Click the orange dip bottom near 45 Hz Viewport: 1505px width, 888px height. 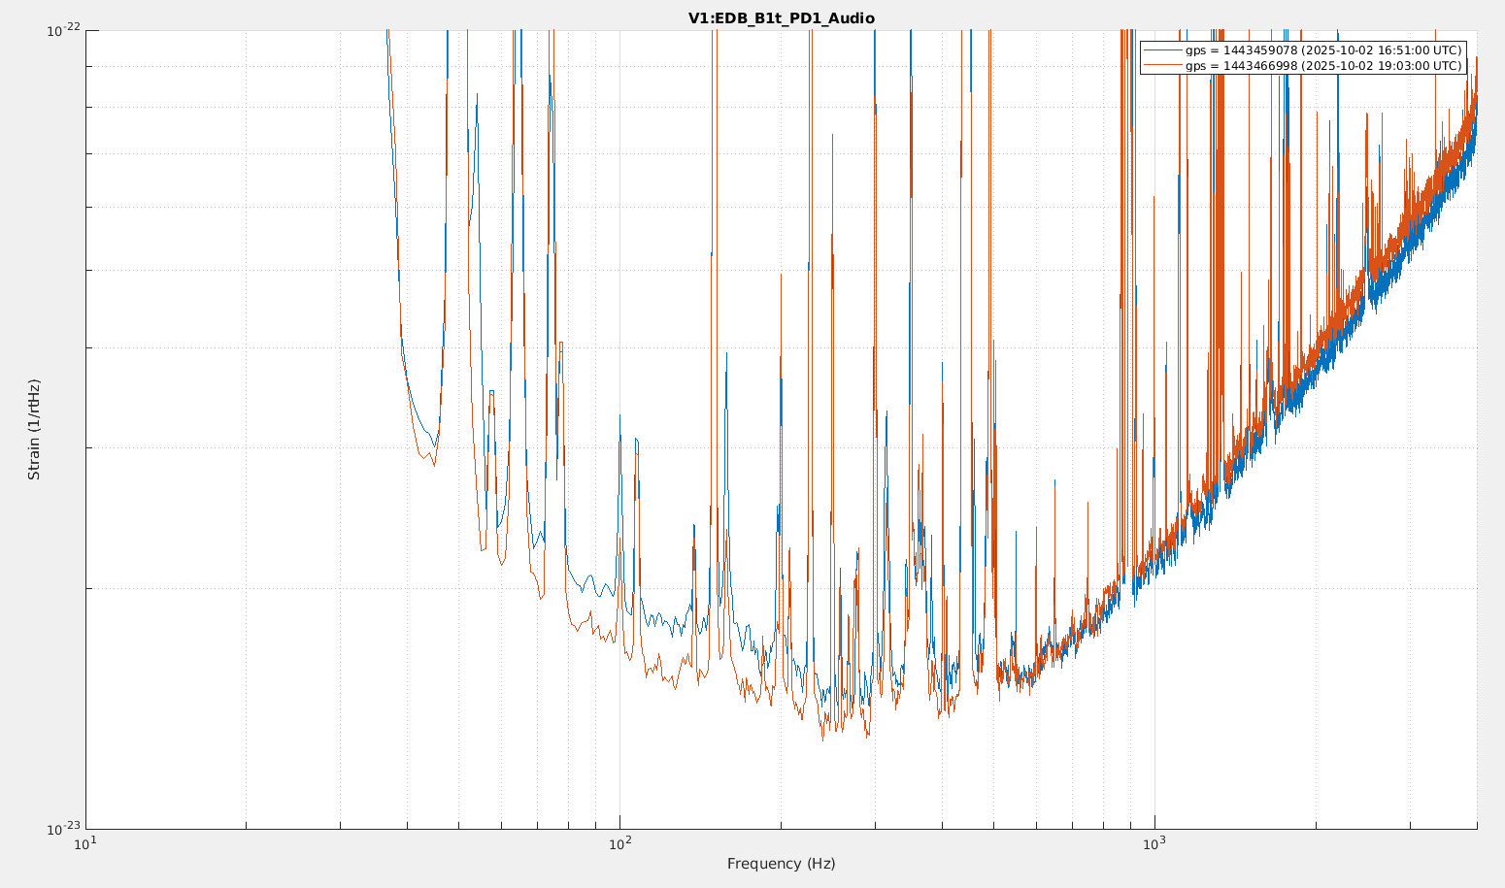pos(434,465)
